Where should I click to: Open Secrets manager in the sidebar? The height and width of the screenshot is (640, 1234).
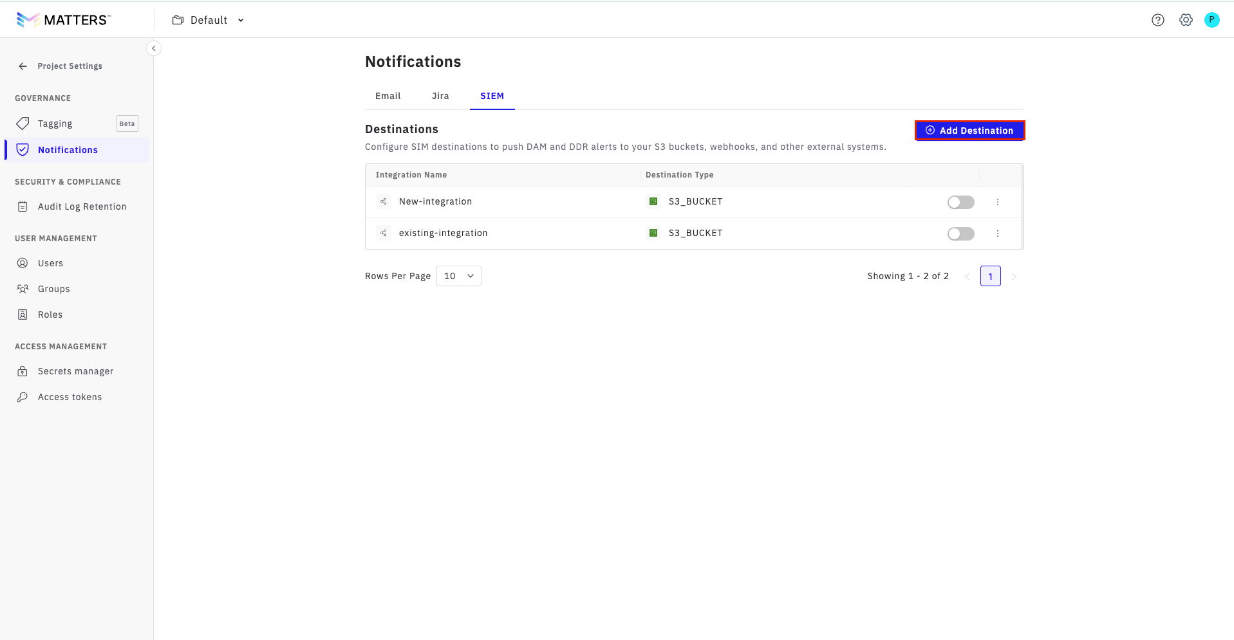75,371
